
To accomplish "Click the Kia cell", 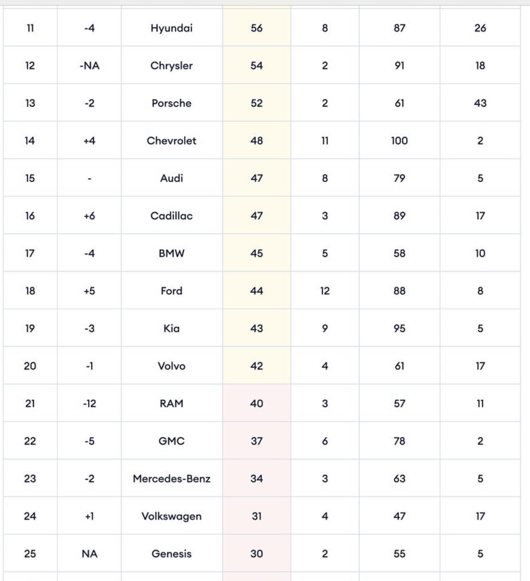I will pyautogui.click(x=172, y=328).
